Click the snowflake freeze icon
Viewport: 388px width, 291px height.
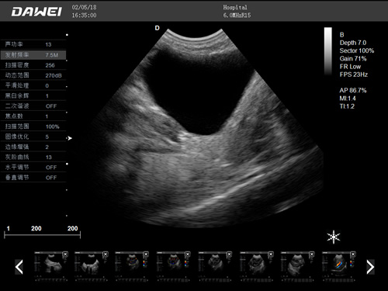[x=334, y=237]
